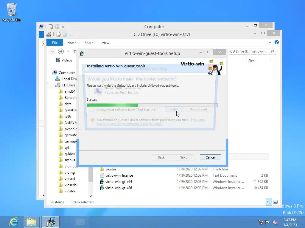The image size is (305, 228).
Task: Click Next button in Setup wizard
Action: 183,157
